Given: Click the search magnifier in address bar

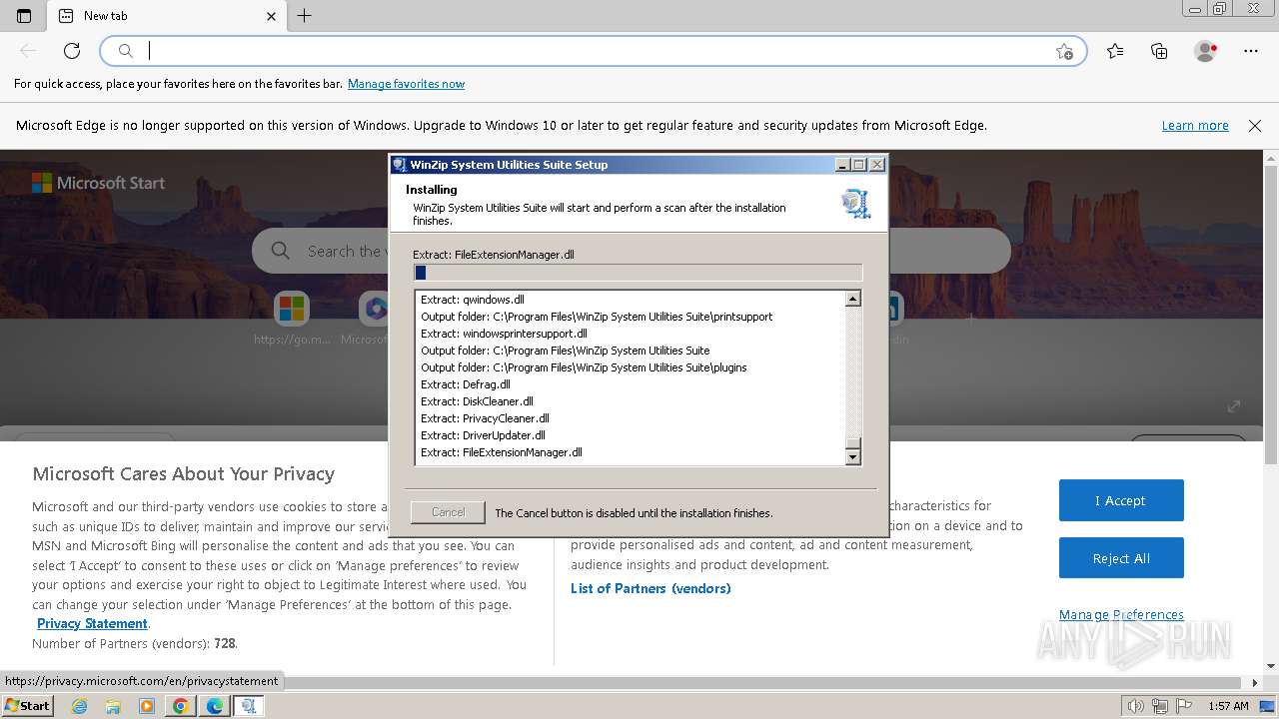Looking at the screenshot, I should tap(125, 51).
